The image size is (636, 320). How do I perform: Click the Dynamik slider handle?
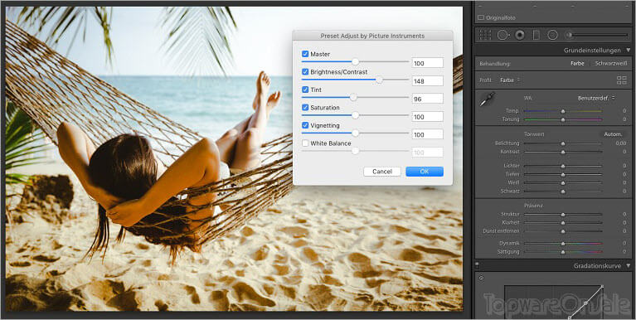pyautogui.click(x=563, y=244)
